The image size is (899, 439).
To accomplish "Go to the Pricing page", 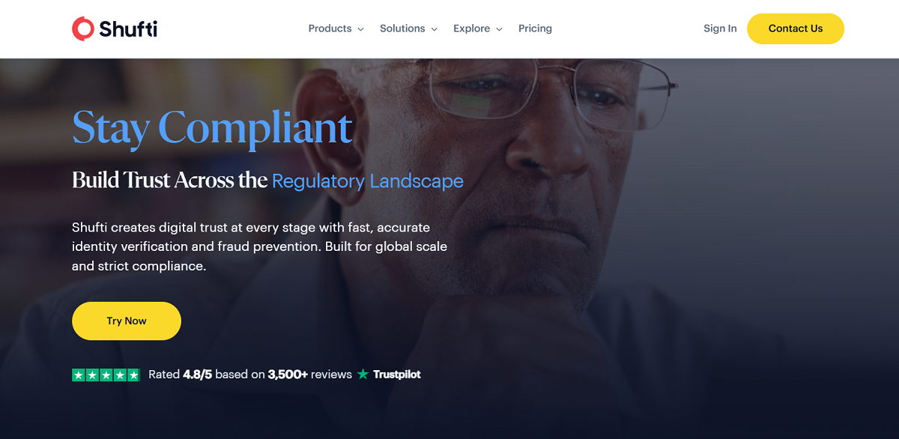I will click(535, 28).
